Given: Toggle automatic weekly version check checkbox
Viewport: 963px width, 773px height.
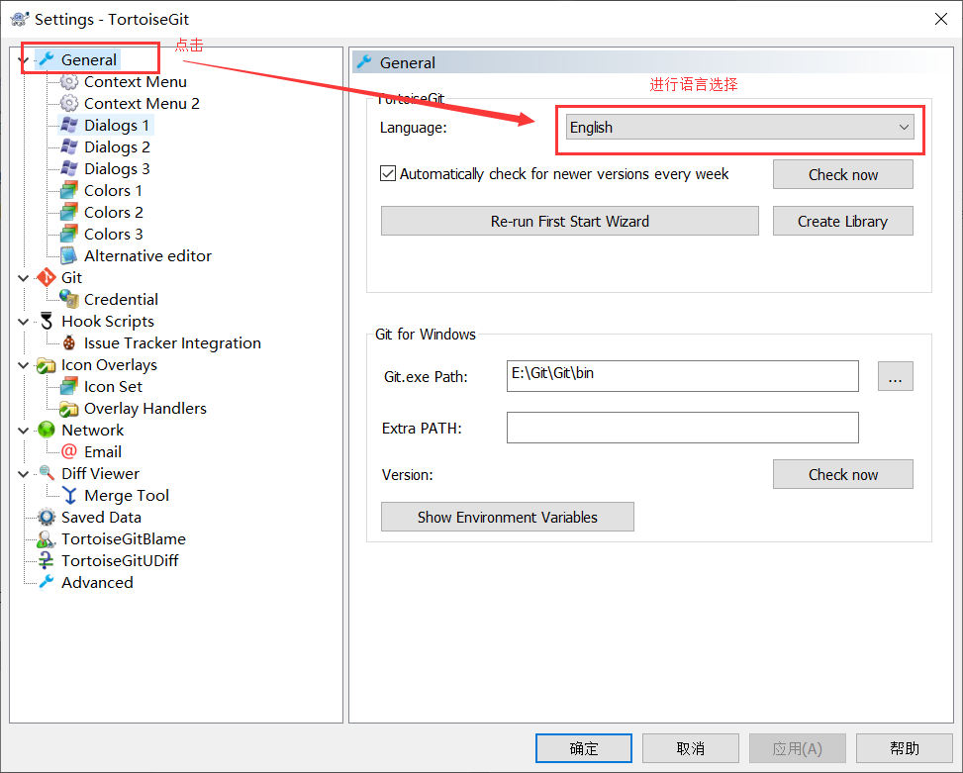Looking at the screenshot, I should tap(388, 174).
